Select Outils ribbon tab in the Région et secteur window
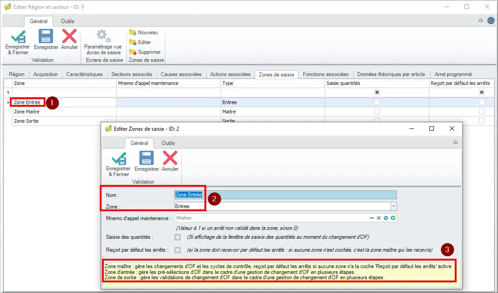The width and height of the screenshot is (498, 293). coord(68,21)
